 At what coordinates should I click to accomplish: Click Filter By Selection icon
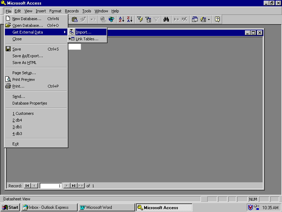(x=140, y=19)
